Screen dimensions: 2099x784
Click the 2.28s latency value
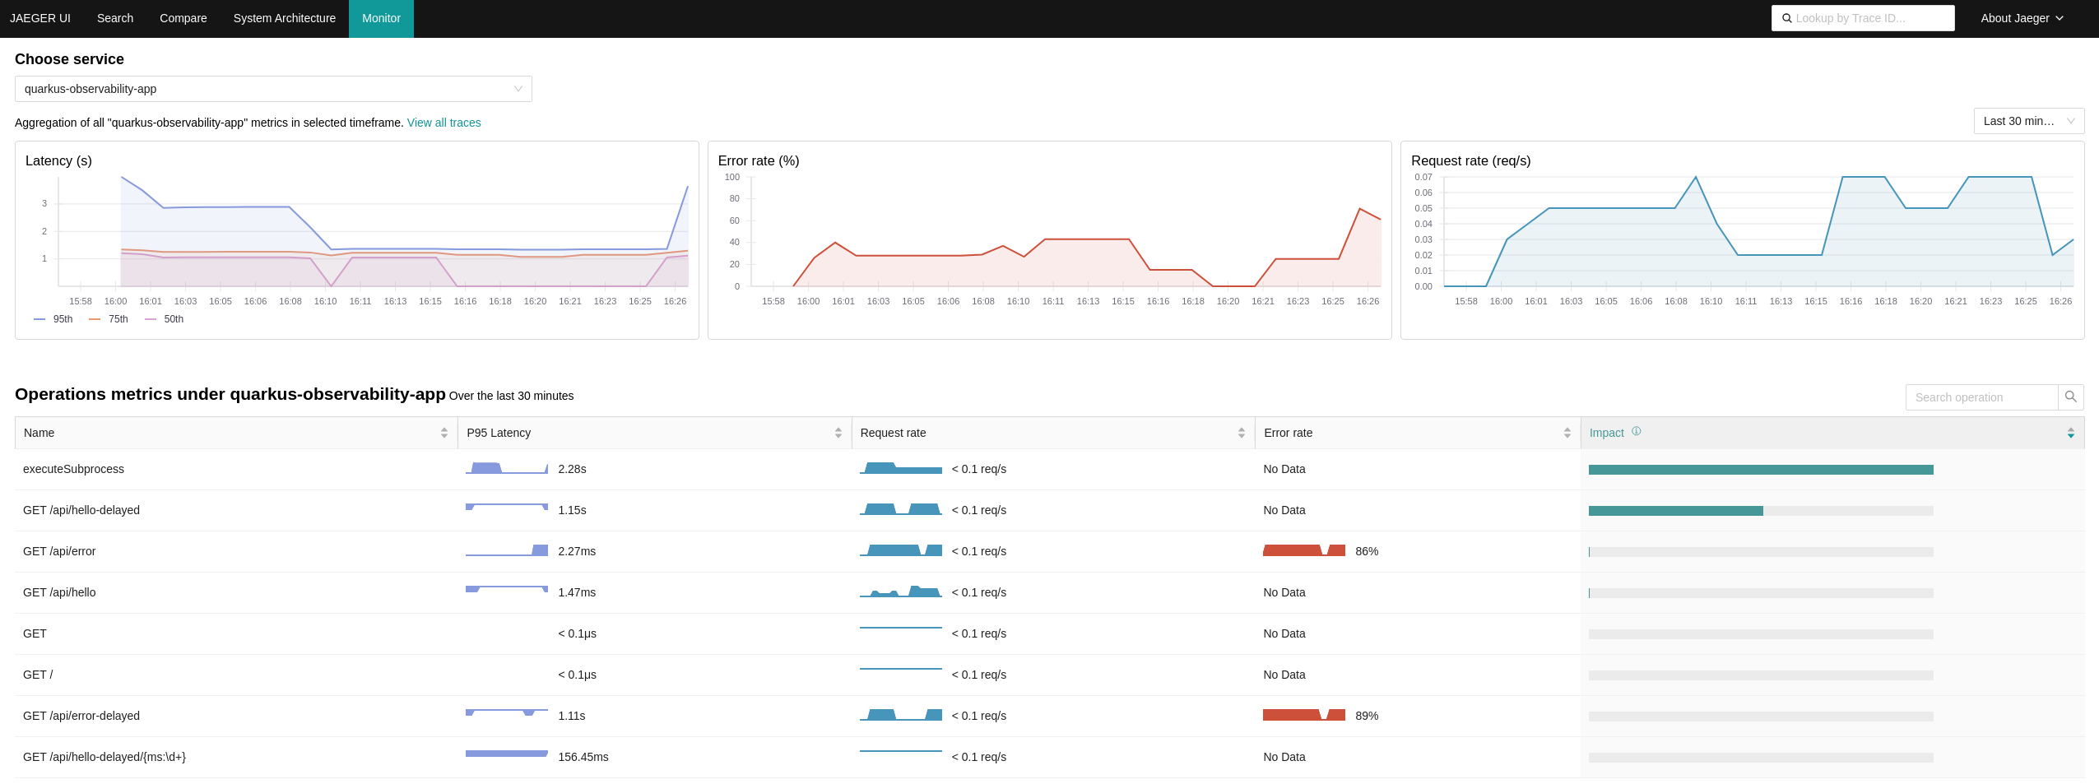[572, 469]
